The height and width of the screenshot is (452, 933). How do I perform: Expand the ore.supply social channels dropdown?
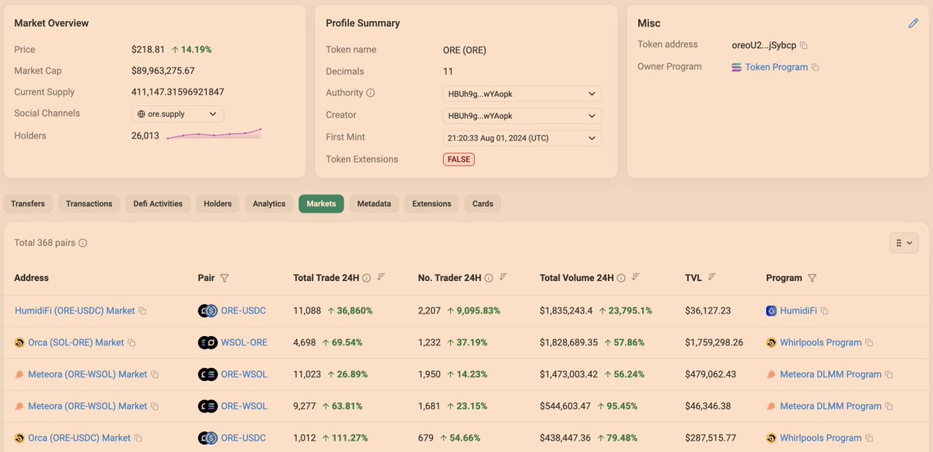[x=177, y=114]
